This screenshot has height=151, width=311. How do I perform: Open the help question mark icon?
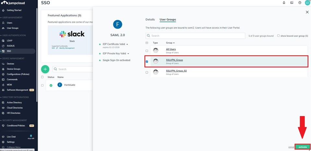tap(300, 3)
